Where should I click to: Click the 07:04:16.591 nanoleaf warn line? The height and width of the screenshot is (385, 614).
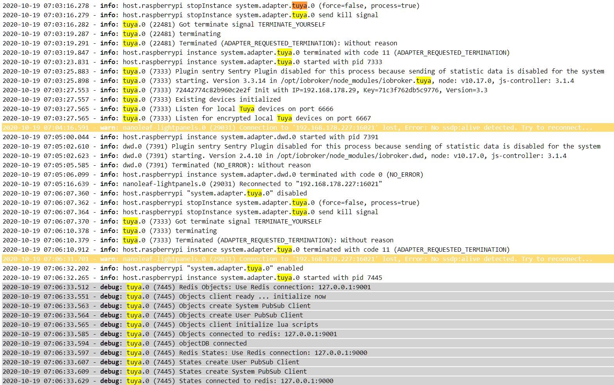pos(308,127)
